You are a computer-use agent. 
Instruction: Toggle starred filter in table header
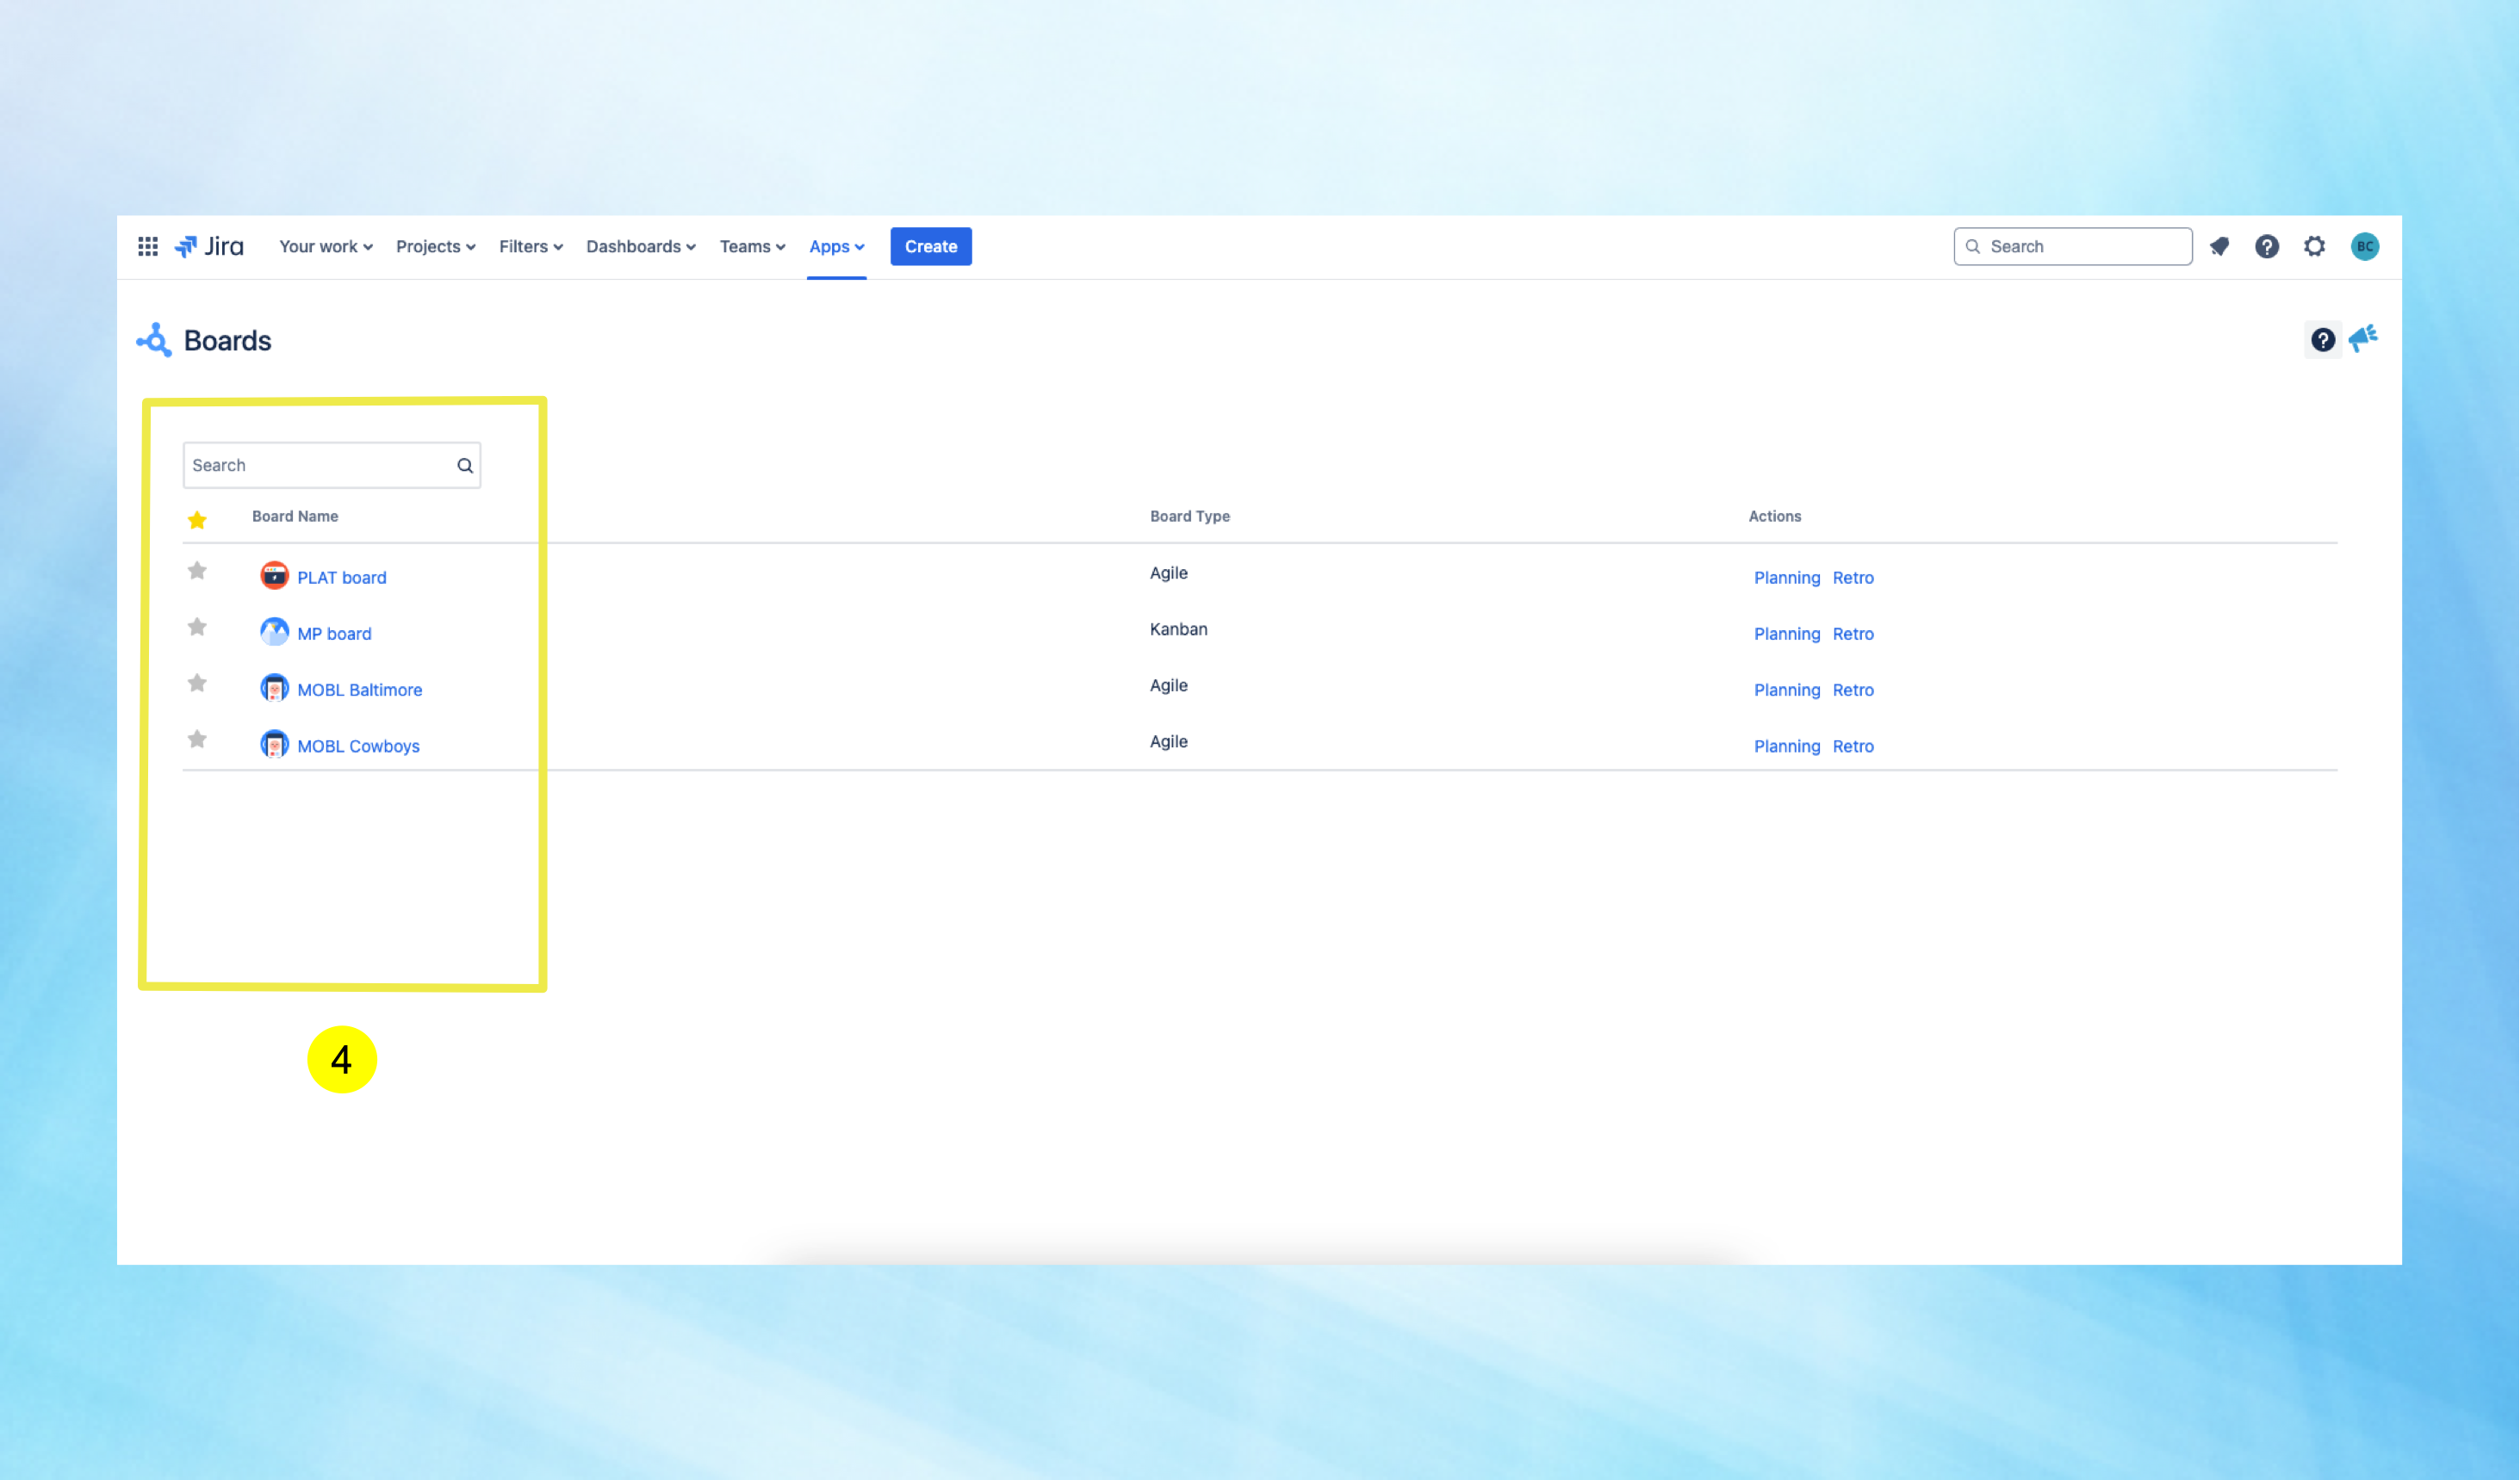[197, 520]
